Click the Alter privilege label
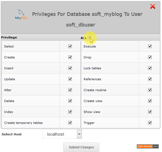This screenshot has width=162, height=152. point(8,90)
